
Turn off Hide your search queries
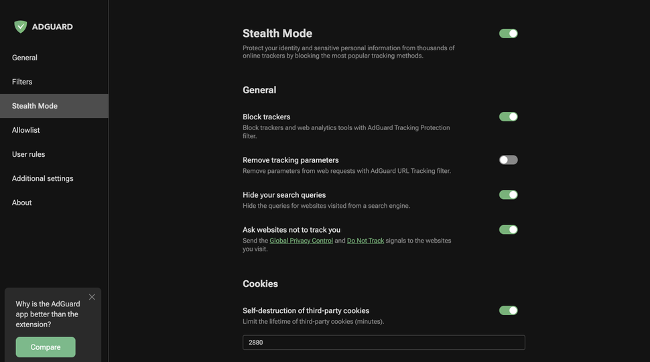click(x=508, y=195)
